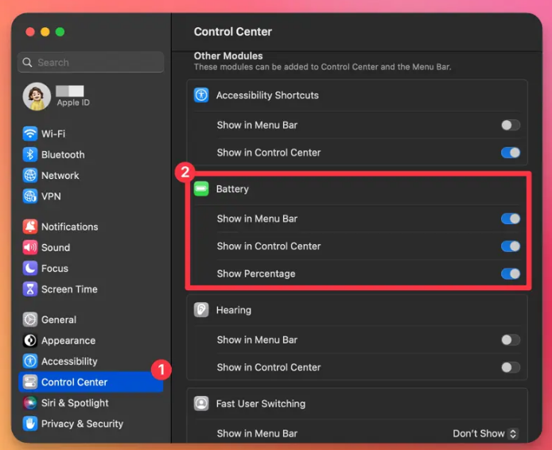Open the Notifications bell icon
The height and width of the screenshot is (450, 552).
click(x=30, y=227)
